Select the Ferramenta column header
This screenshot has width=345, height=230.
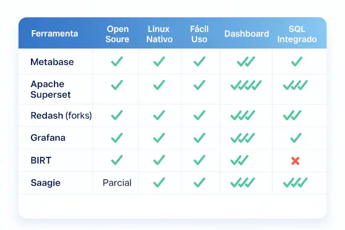(54, 33)
